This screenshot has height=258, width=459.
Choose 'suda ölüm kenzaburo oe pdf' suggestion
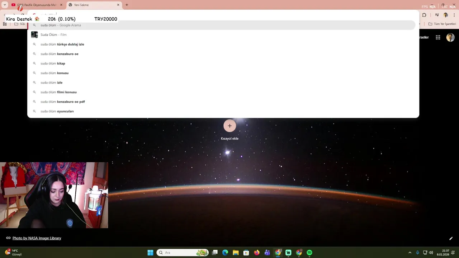pos(222,102)
